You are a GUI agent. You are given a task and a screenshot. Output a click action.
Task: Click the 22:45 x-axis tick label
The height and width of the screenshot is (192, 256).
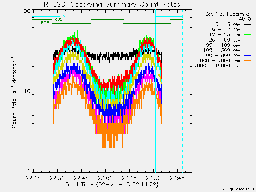tap(81, 178)
